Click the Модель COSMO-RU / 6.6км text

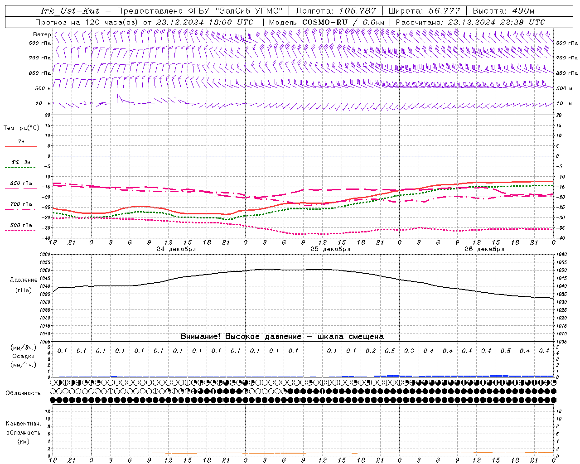(327, 22)
